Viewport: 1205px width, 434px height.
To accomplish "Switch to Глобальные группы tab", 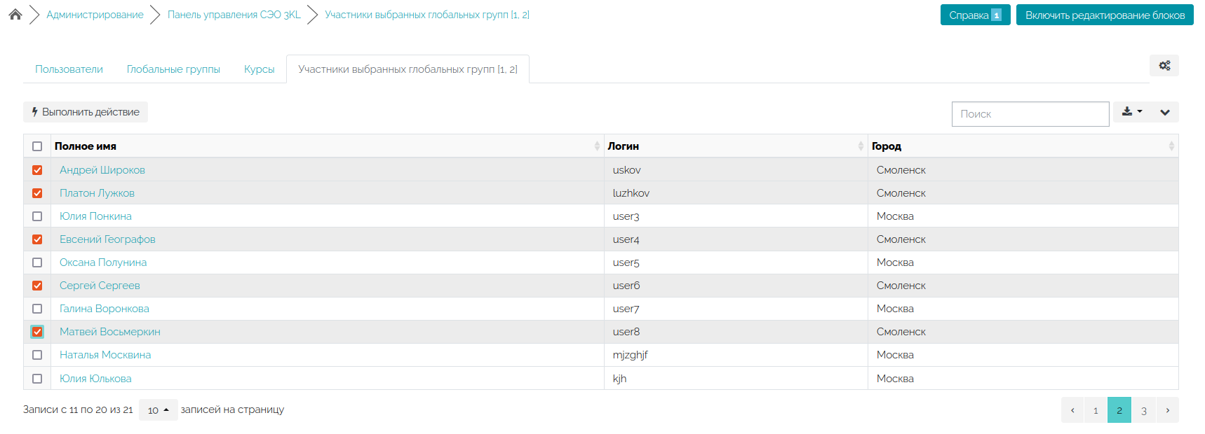I will pyautogui.click(x=173, y=69).
